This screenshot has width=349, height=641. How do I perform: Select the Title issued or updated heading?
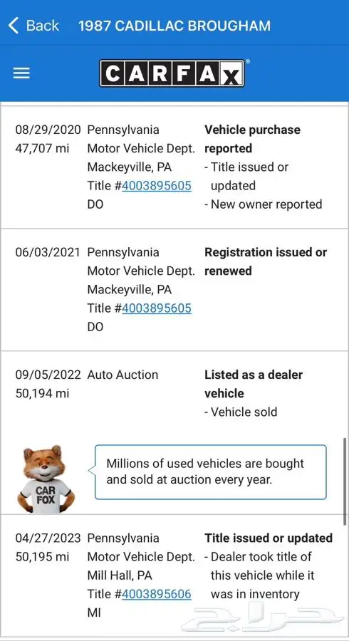(x=269, y=538)
